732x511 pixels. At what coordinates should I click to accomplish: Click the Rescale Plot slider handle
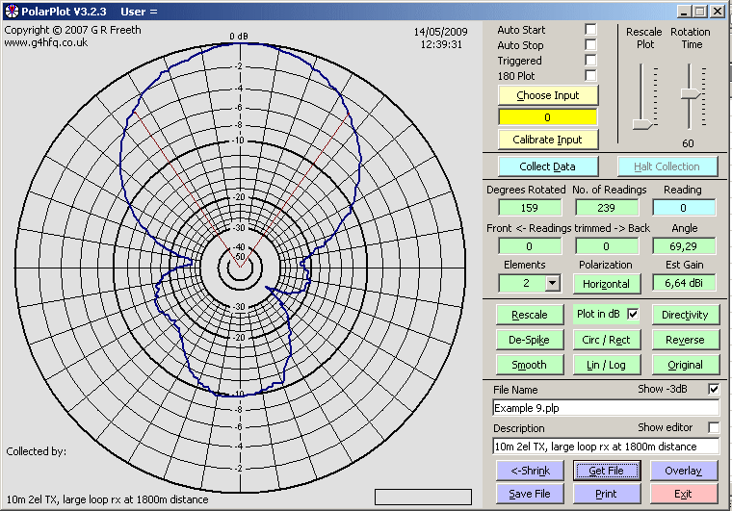click(x=641, y=123)
